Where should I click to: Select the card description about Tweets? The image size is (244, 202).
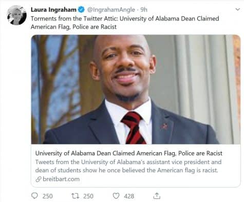128,166
